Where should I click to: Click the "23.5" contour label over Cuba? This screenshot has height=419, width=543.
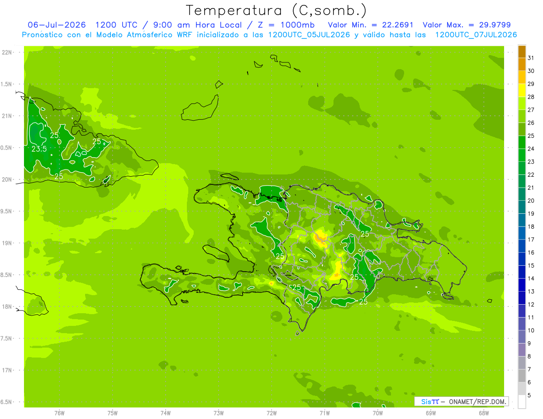[x=39, y=149]
